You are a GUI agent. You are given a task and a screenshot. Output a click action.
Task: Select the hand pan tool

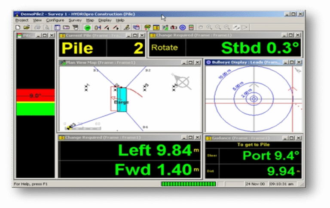point(201,27)
